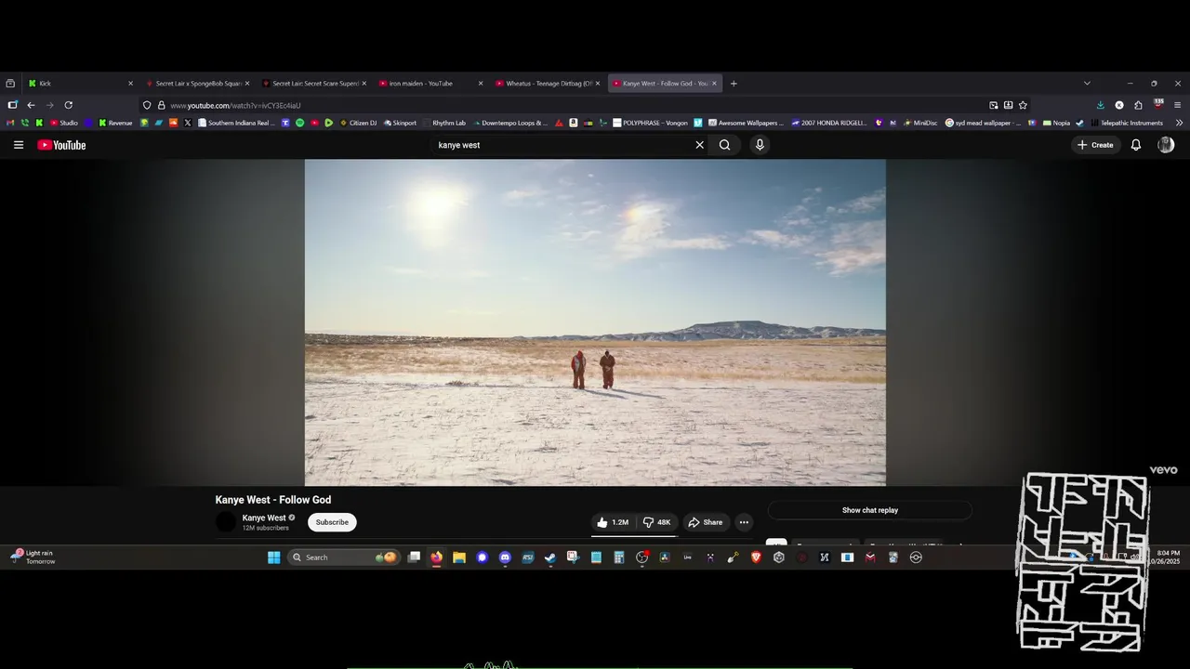This screenshot has width=1190, height=669.
Task: Open Discord from the taskbar
Action: coord(505,557)
